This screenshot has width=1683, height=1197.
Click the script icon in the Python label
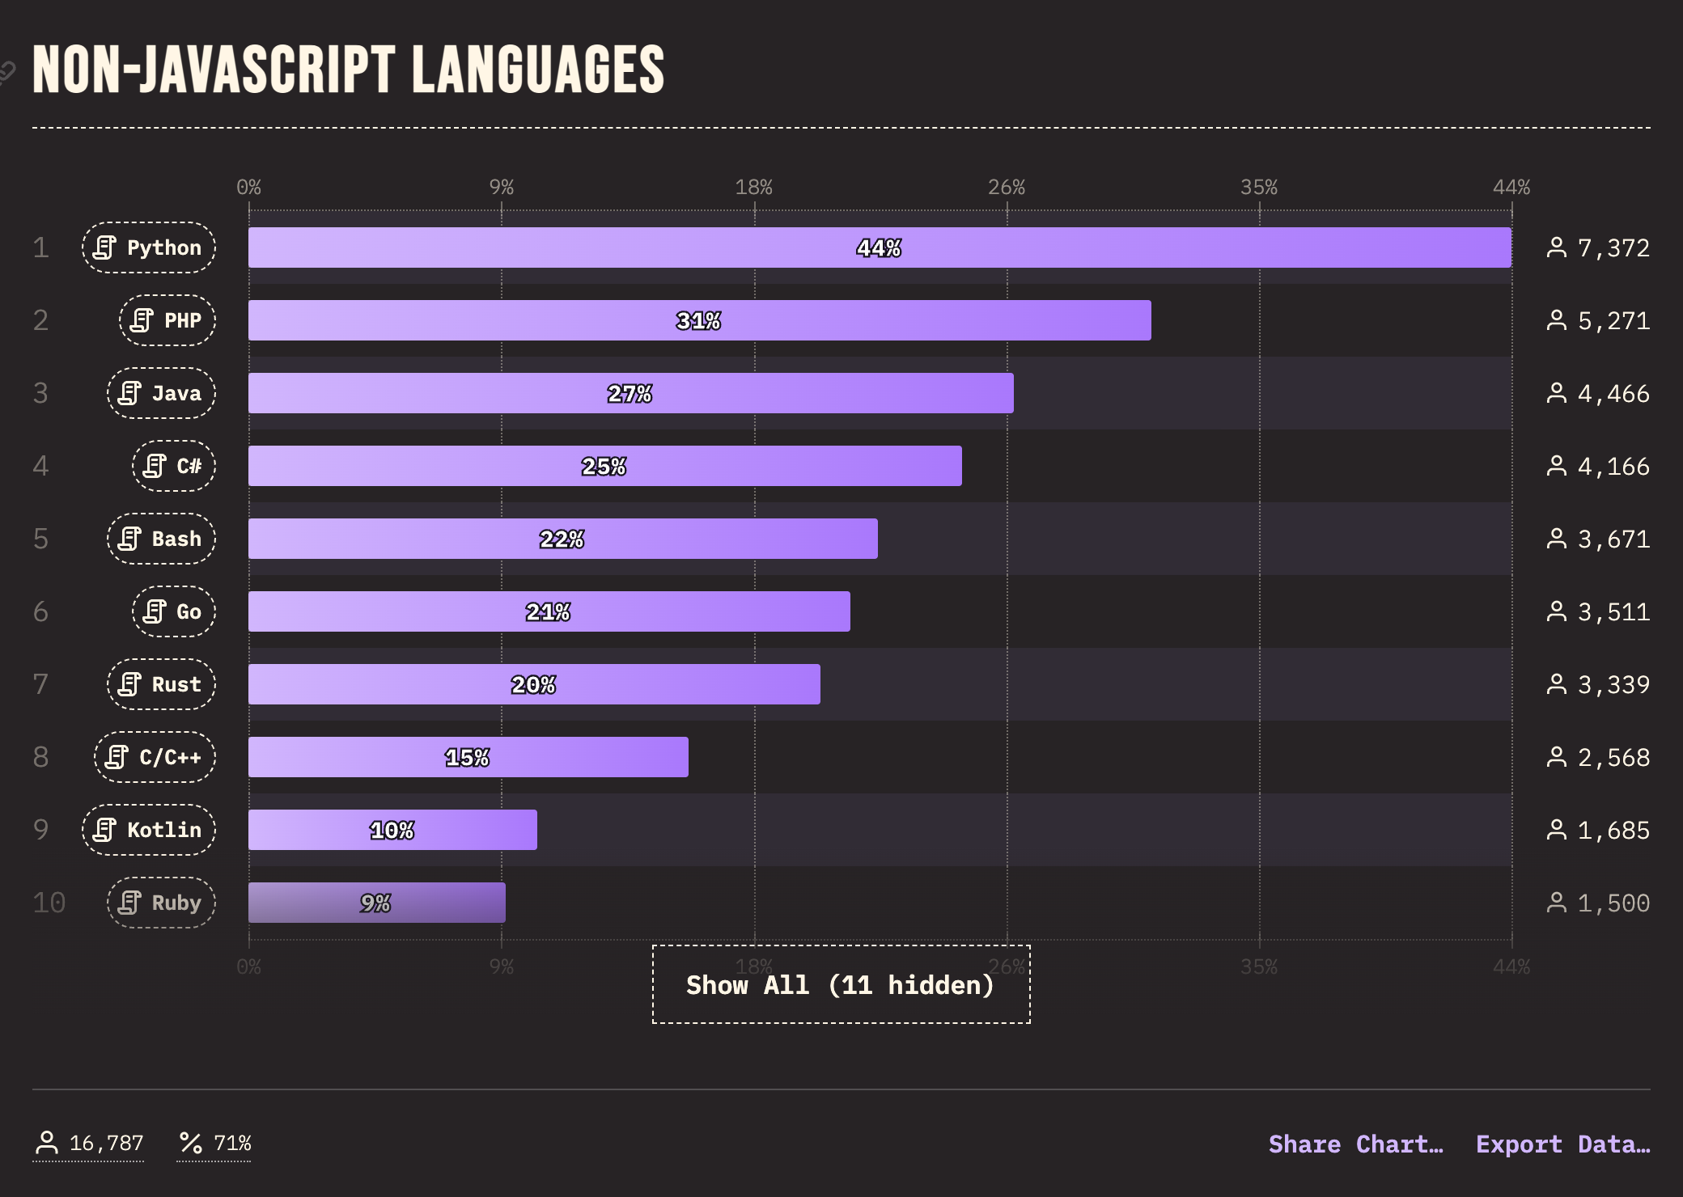pos(104,247)
